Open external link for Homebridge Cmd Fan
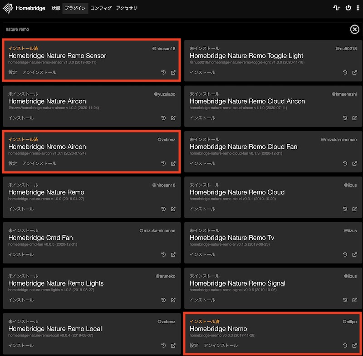 [x=173, y=254]
